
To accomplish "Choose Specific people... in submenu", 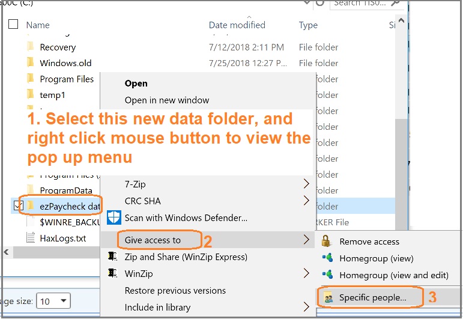I will tap(373, 298).
